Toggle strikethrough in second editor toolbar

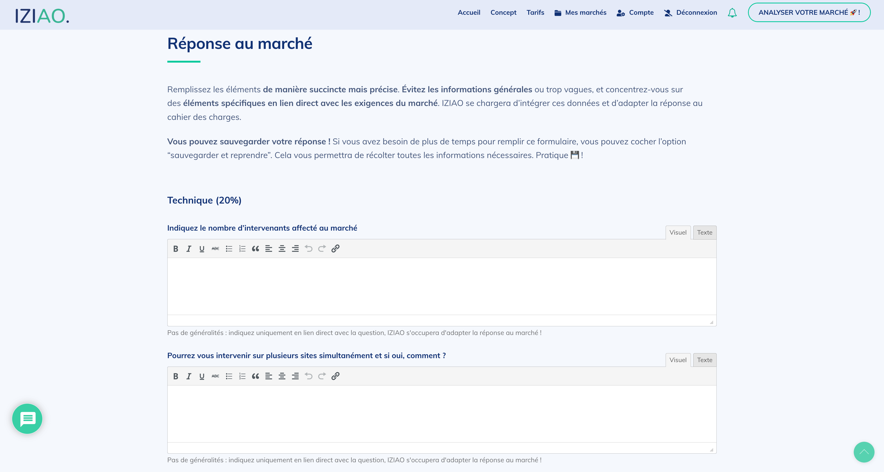point(215,376)
